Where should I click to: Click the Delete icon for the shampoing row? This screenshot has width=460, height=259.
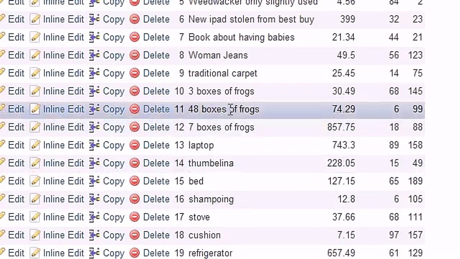pos(134,199)
